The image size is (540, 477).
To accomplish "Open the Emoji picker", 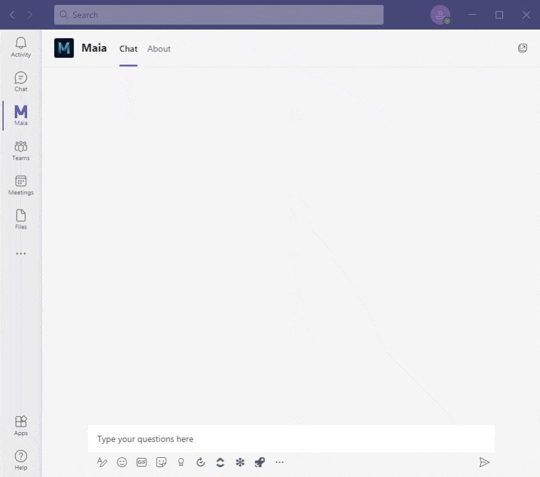I will [121, 462].
